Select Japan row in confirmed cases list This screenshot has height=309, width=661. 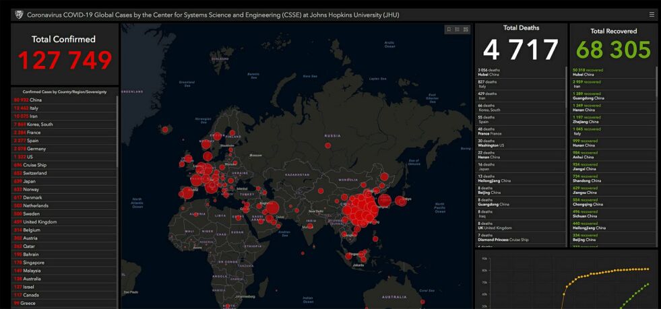pyautogui.click(x=65, y=182)
